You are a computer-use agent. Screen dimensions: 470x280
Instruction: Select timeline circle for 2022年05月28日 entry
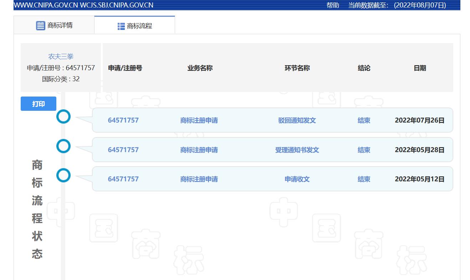[x=63, y=146]
